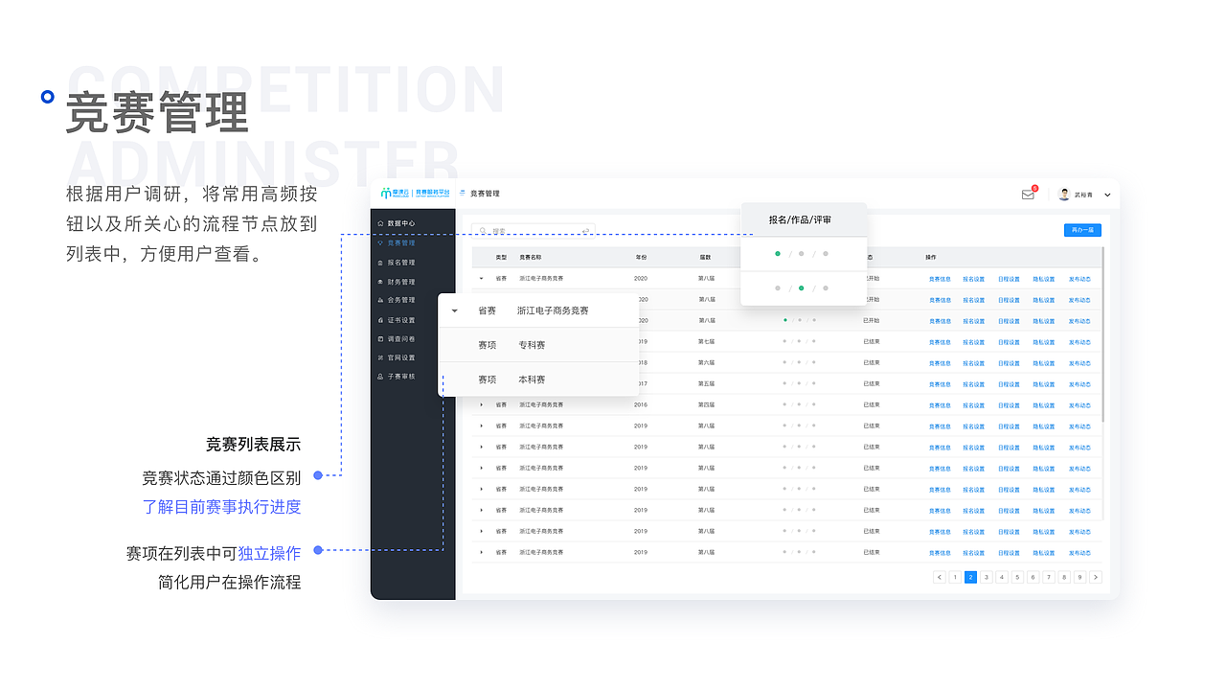
Task: Open 隐私设置 for the first competition row
Action: point(1043,279)
